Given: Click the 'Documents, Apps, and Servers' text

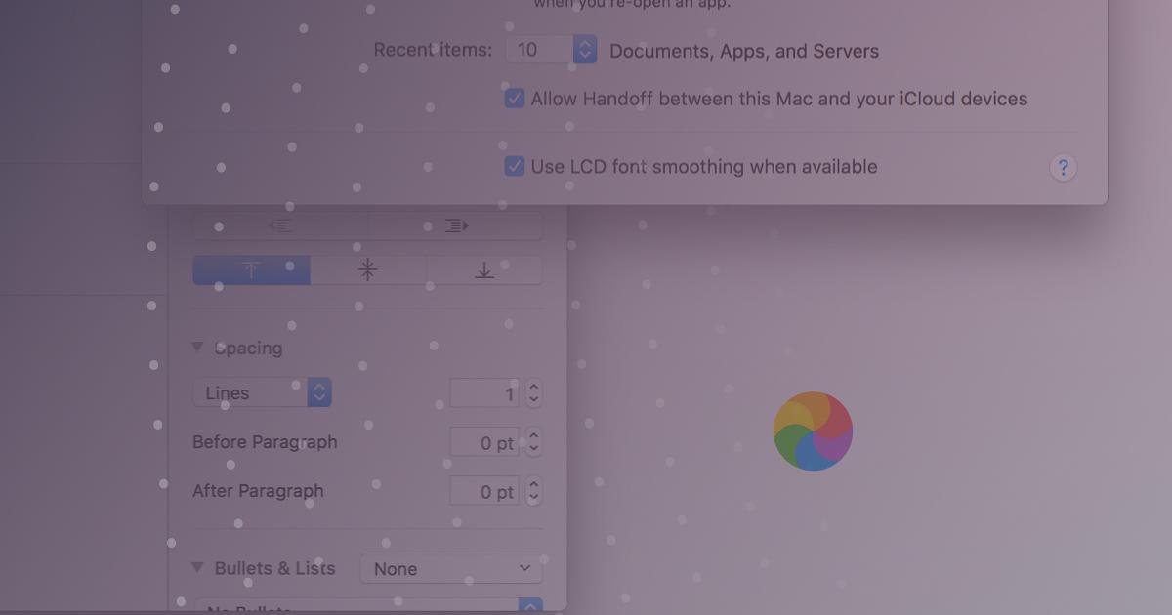Looking at the screenshot, I should 744,51.
